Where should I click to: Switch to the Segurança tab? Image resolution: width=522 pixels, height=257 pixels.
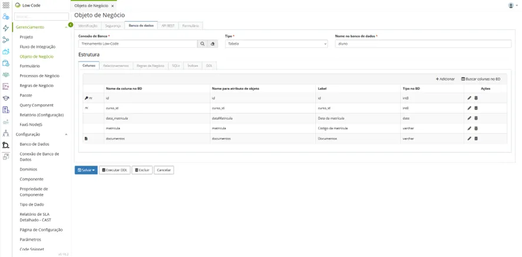pyautogui.click(x=113, y=25)
